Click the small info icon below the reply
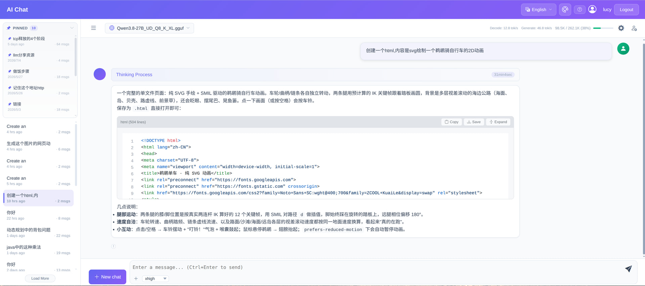 tap(114, 246)
